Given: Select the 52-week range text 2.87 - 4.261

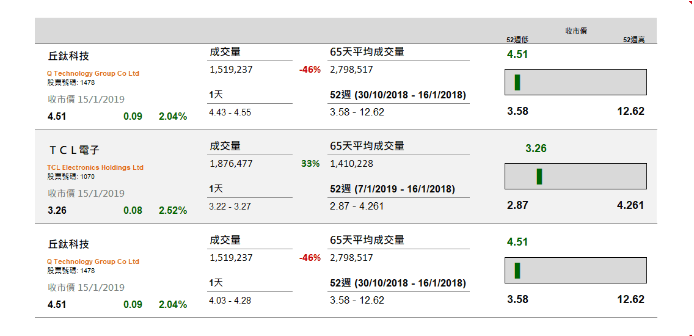Looking at the screenshot, I should (x=357, y=206).
